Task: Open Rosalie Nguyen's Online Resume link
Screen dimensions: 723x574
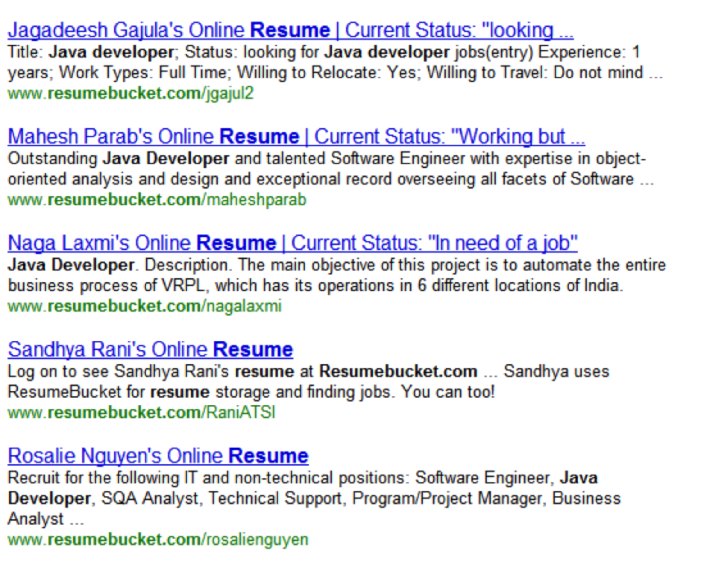Action: [158, 457]
